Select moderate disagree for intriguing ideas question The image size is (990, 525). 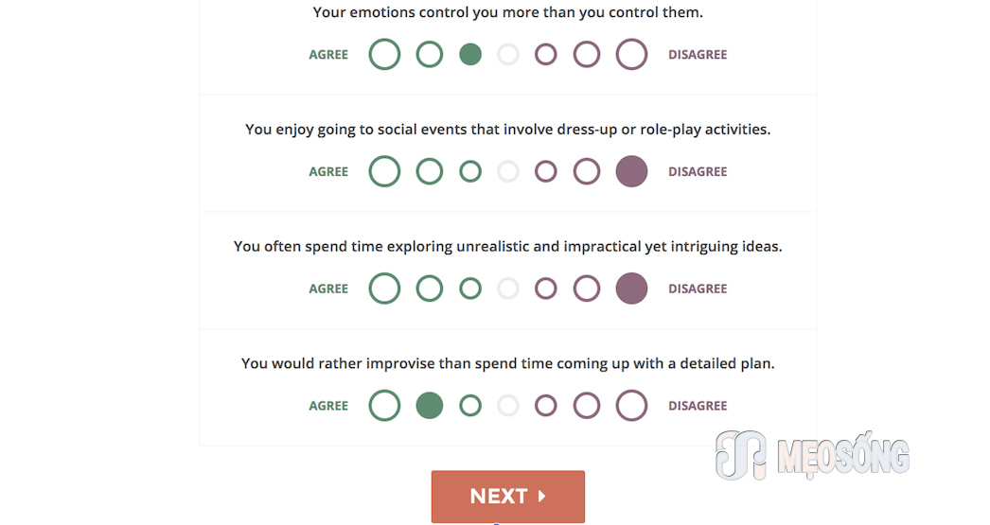(587, 289)
